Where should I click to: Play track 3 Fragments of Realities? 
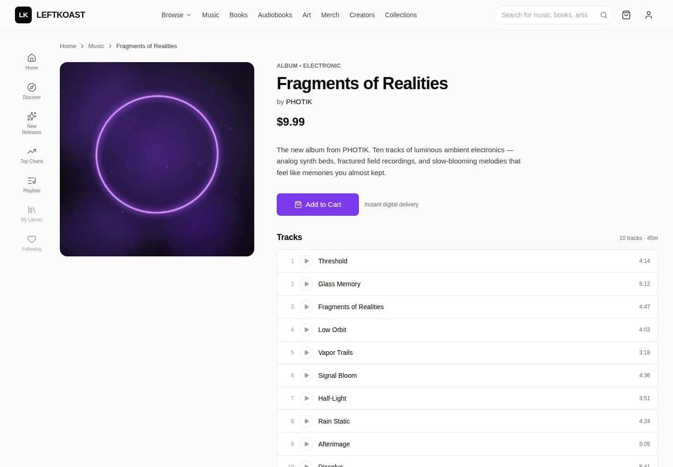pyautogui.click(x=306, y=307)
